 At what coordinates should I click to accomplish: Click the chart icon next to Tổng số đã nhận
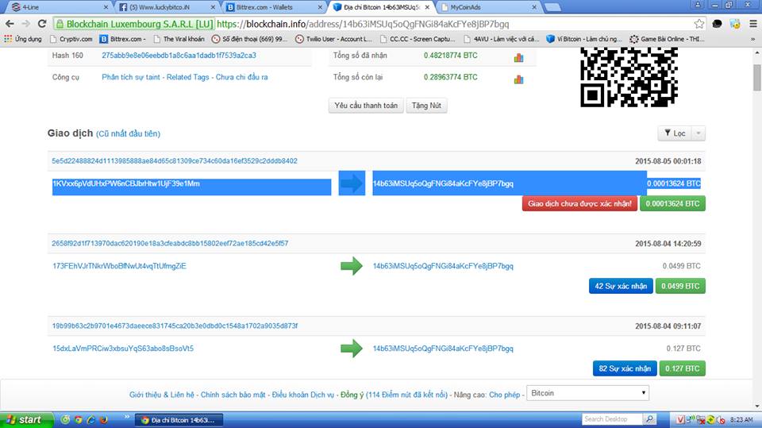[518, 57]
